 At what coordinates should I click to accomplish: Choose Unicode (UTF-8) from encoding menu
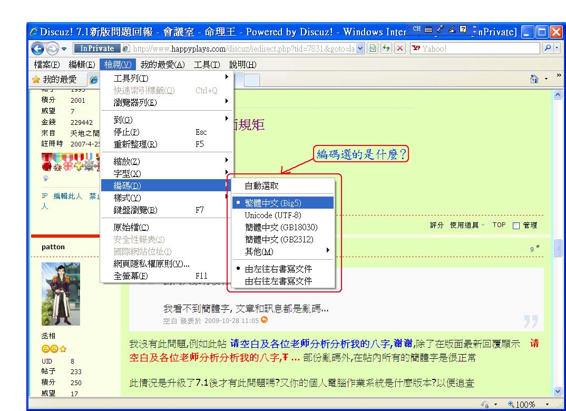(x=272, y=215)
